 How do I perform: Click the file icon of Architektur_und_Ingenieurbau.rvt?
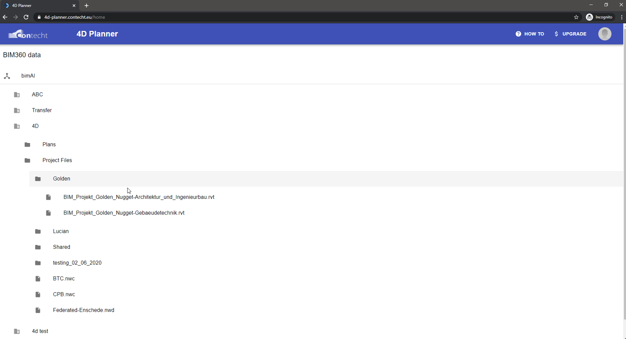[x=48, y=197]
